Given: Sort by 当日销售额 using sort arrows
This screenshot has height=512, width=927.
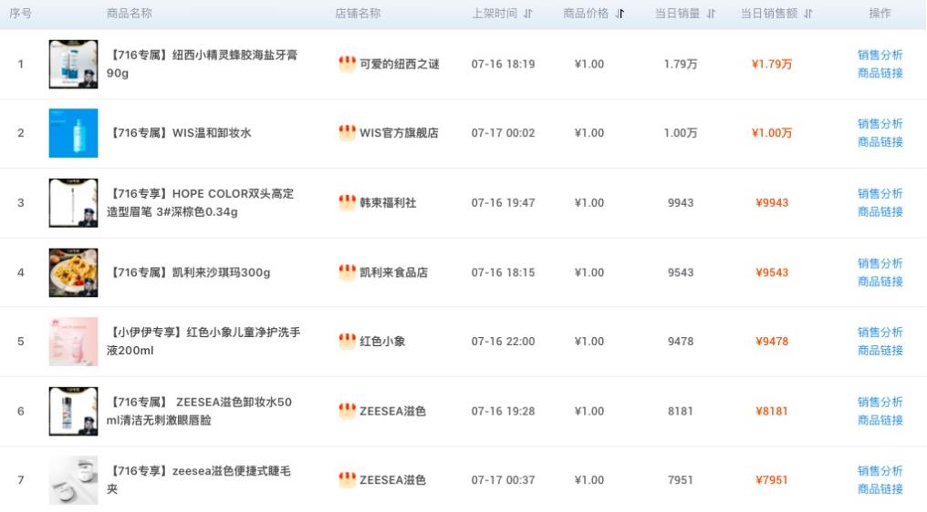Looking at the screenshot, I should (808, 14).
